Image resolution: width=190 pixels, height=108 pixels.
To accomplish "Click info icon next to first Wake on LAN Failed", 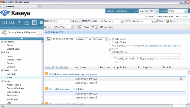I will click(x=96, y=83).
